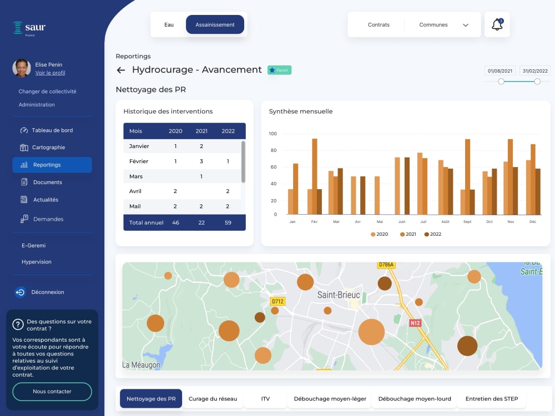Click the right date range slider handle
The width and height of the screenshot is (555, 416).
537,82
